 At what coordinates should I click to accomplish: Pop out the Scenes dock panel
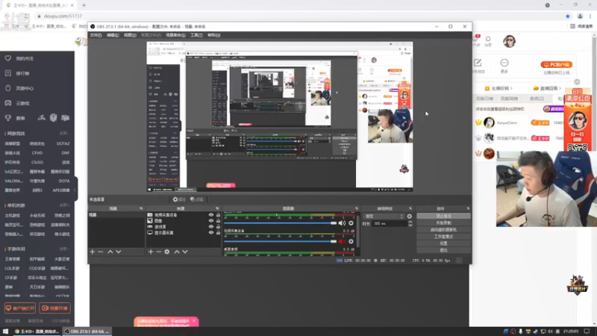click(x=141, y=209)
